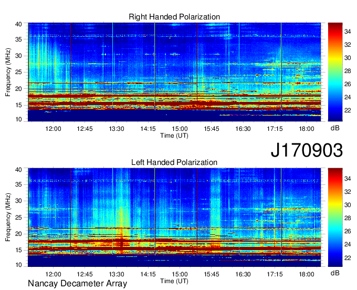Screen dimensions: 357x290
Task: Click the 18:00 time tick of the left-handed plot
Action: click(307, 274)
